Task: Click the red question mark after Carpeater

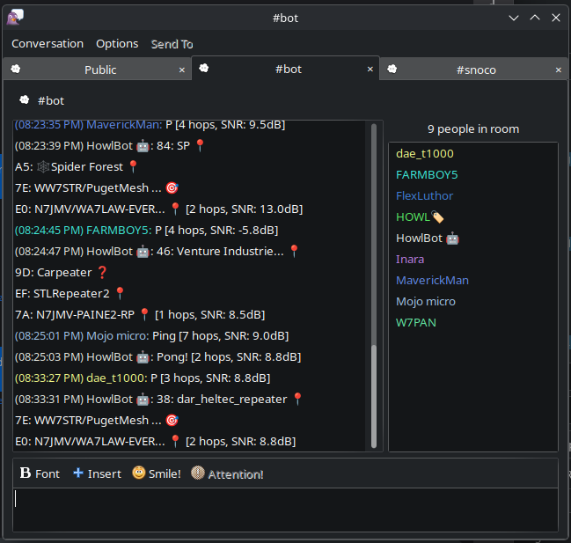Action: tap(102, 273)
